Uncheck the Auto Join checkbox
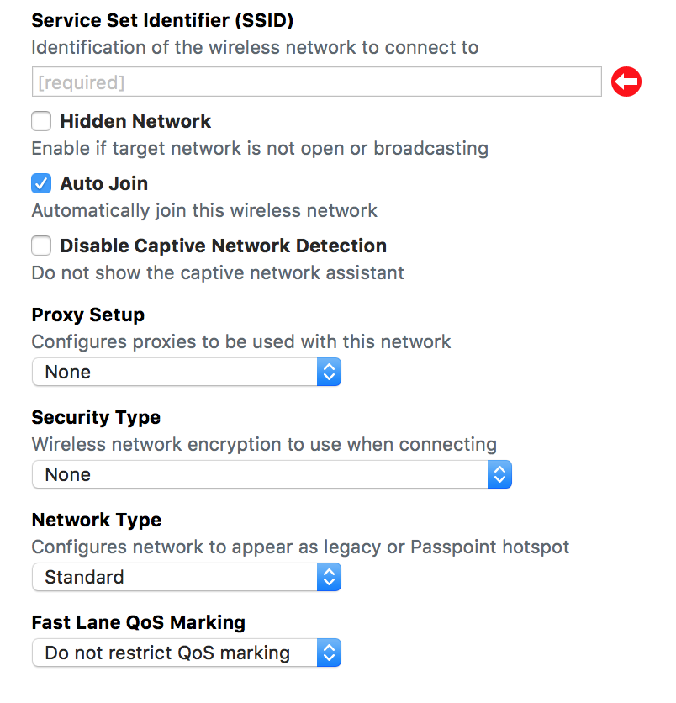The image size is (676, 703). [x=41, y=183]
